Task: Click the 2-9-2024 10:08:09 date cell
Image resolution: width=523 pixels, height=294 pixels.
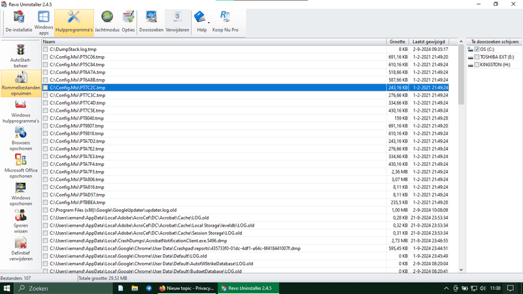Action: pyautogui.click(x=430, y=210)
